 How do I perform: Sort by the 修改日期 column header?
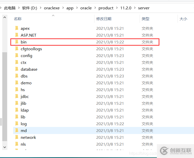click(x=104, y=19)
